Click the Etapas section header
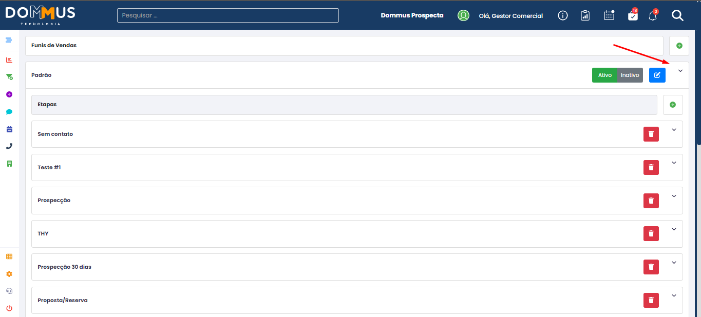The image size is (701, 317). click(x=344, y=105)
